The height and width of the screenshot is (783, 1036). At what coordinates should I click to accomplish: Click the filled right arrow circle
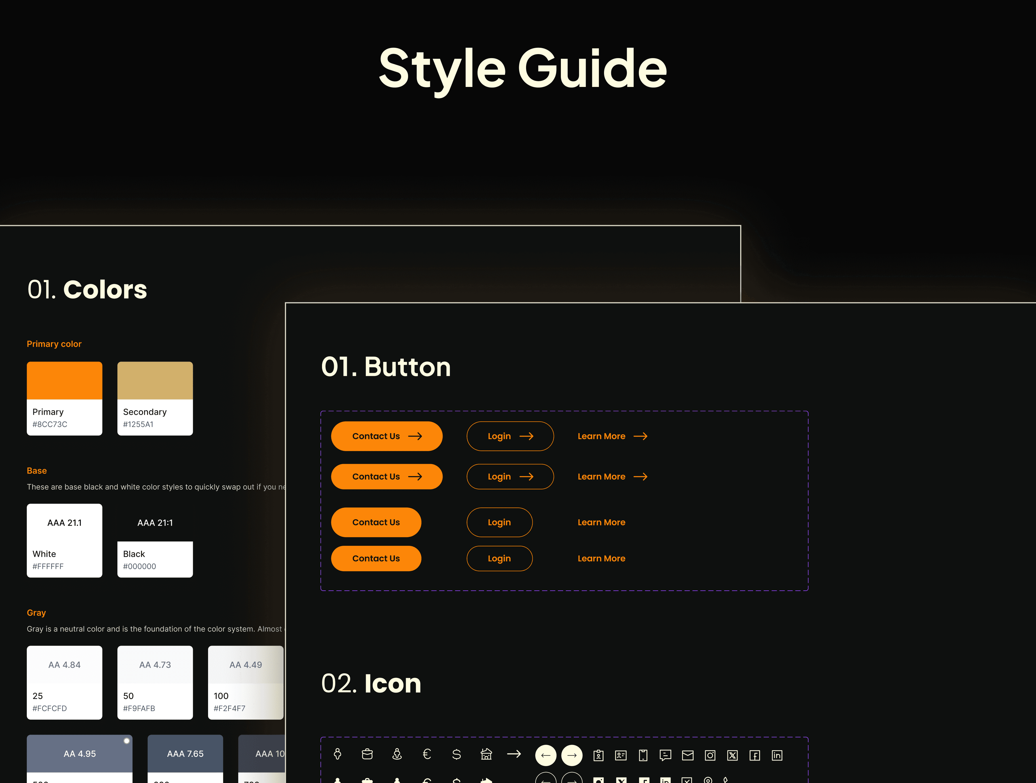[572, 755]
